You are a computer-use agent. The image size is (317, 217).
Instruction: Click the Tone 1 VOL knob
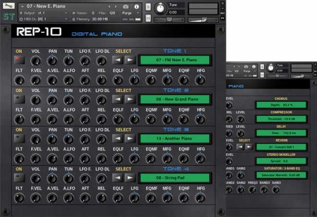[36, 60]
